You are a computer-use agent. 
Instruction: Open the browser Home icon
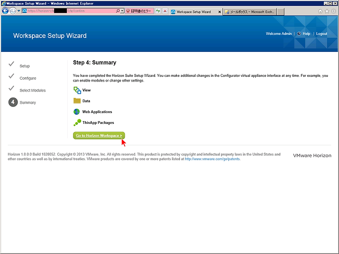pos(321,11)
